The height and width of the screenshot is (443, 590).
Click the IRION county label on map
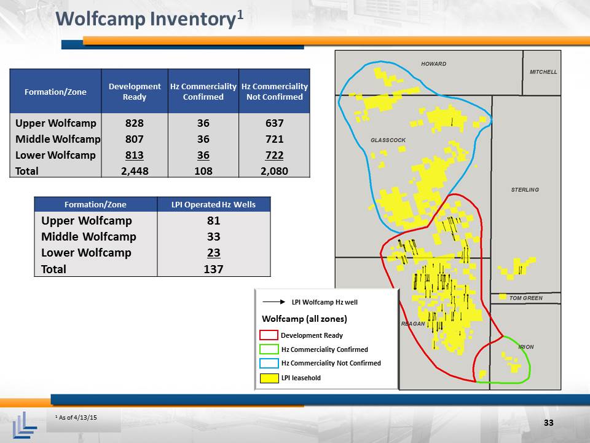pos(526,347)
